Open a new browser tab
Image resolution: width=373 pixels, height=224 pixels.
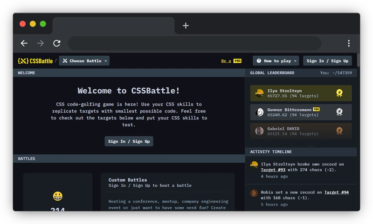point(186,26)
